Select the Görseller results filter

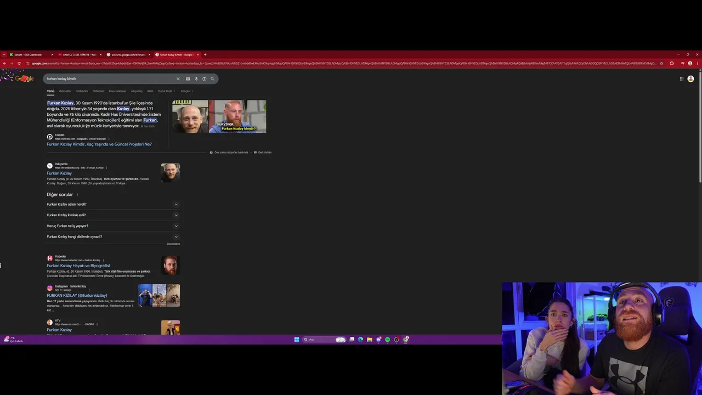point(65,91)
